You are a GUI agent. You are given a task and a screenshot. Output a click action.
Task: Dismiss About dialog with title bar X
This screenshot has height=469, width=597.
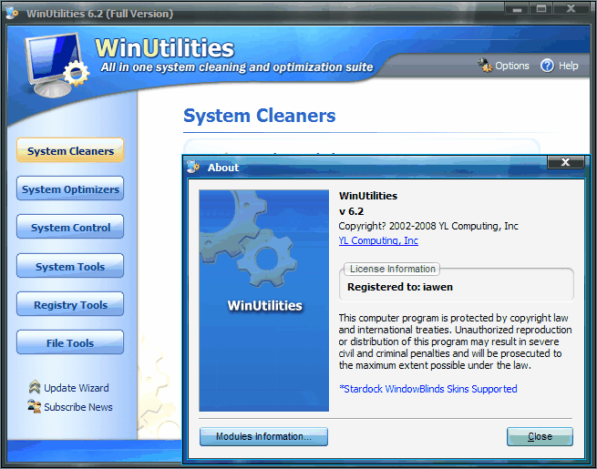click(565, 163)
